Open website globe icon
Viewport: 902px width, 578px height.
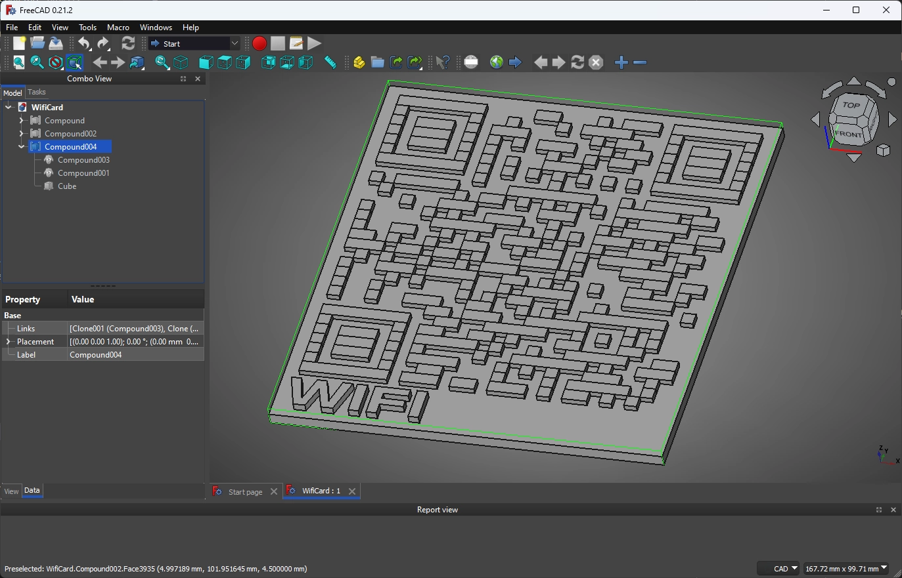pos(497,62)
